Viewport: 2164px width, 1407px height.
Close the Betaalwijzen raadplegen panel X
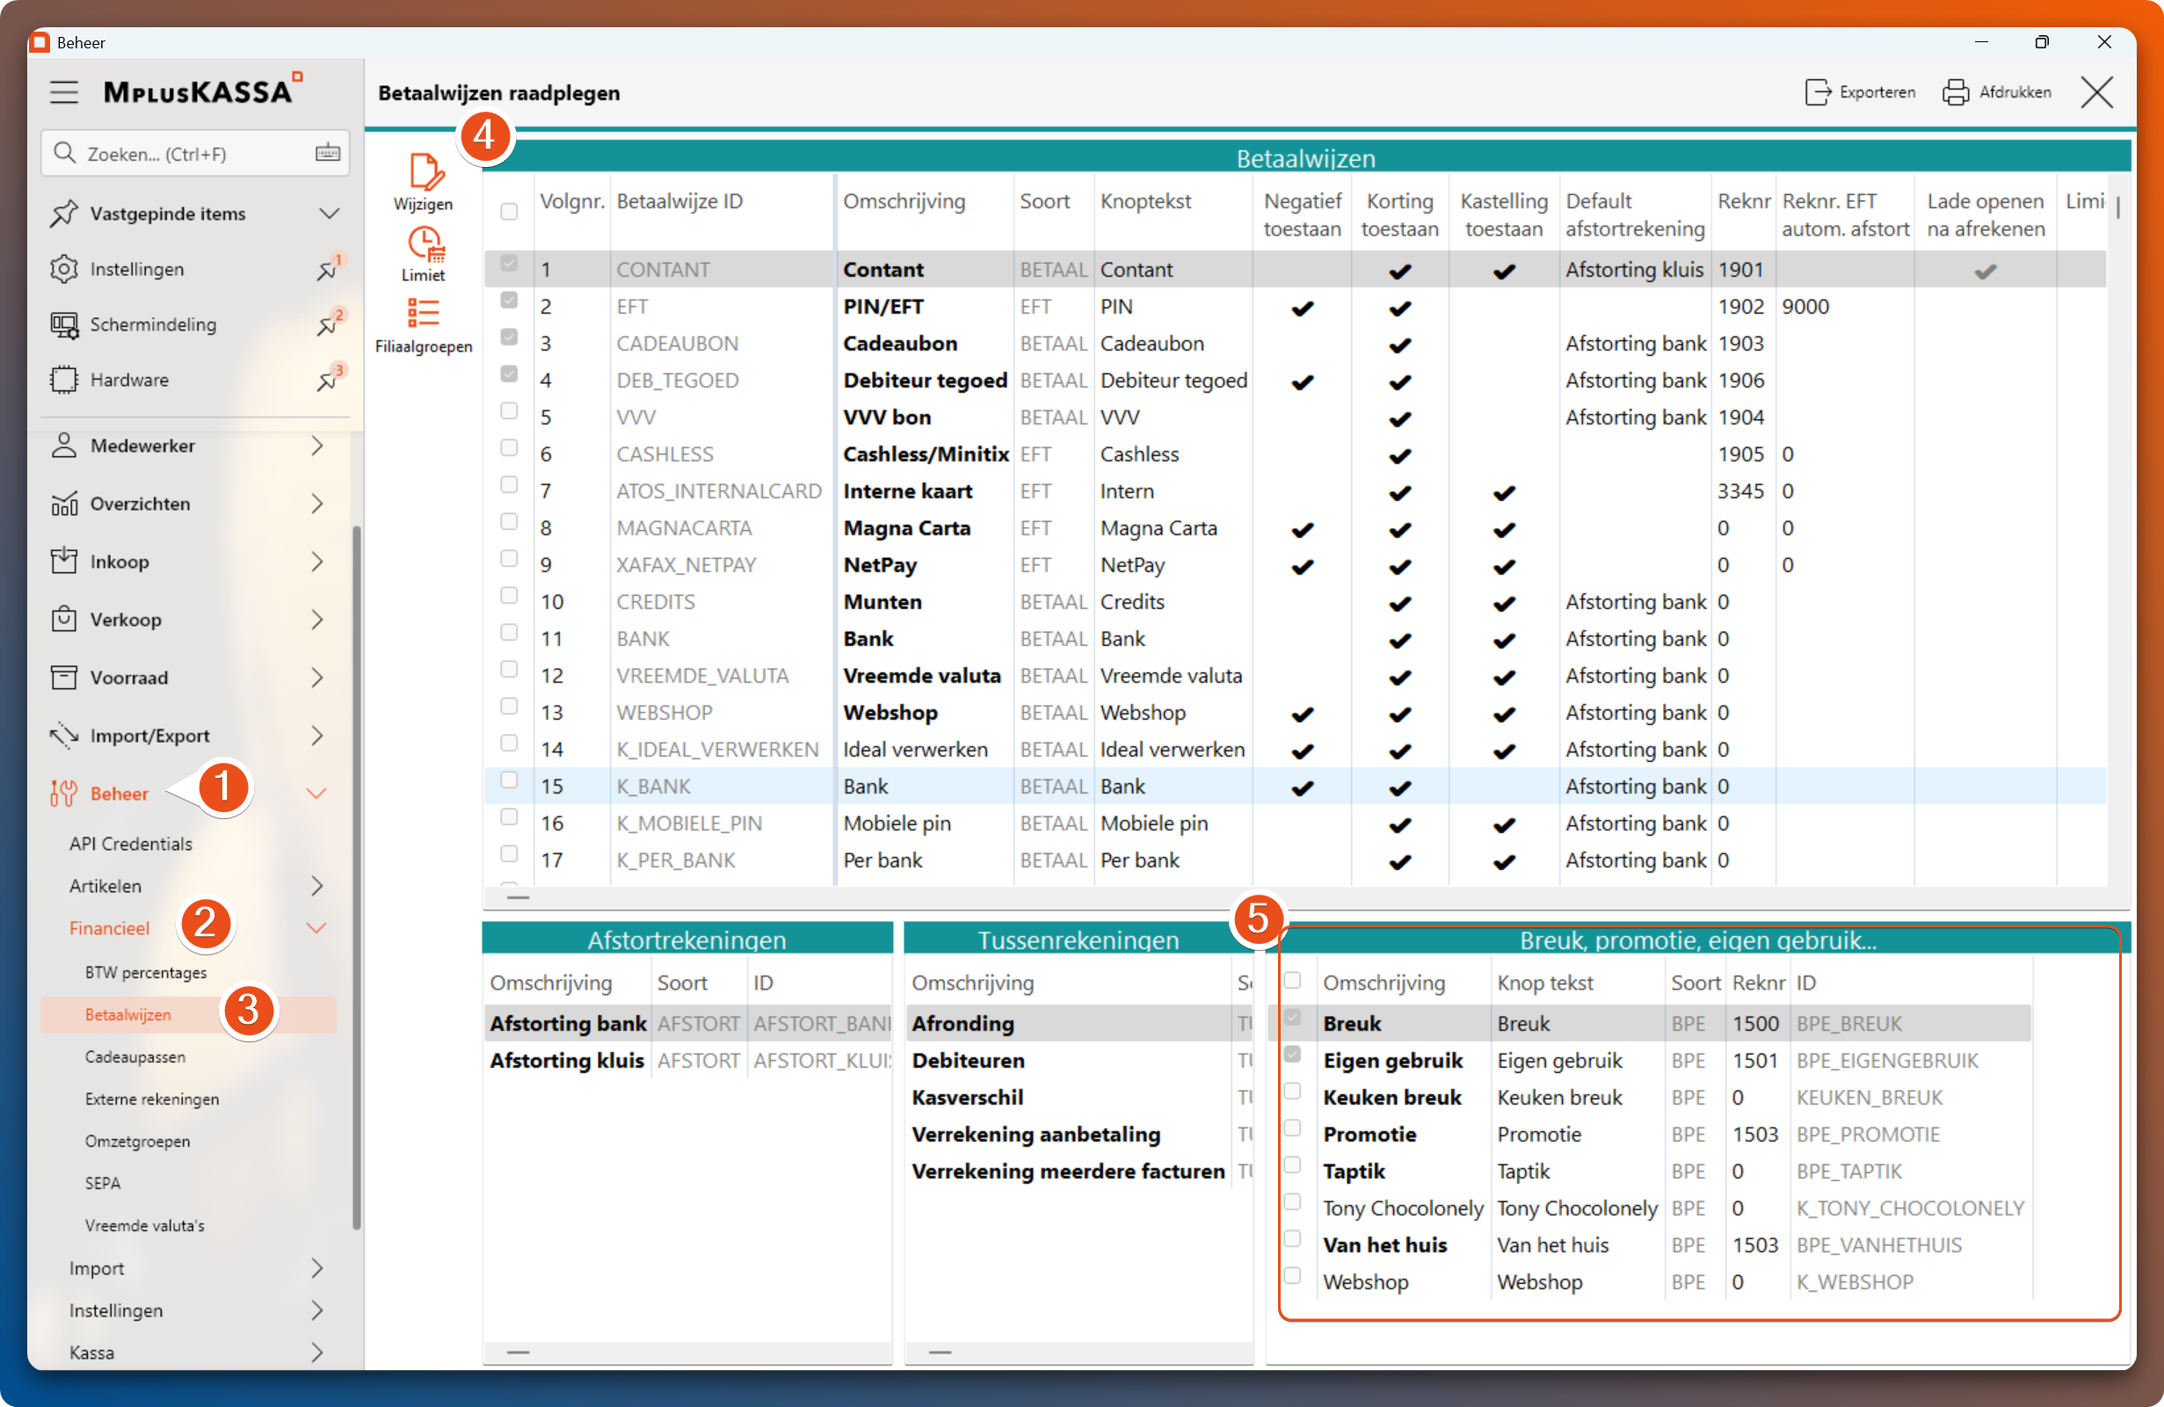coord(2096,91)
